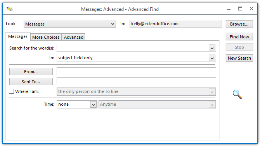
Task: Maximize the Advanced Find window
Action: pos(240,9)
